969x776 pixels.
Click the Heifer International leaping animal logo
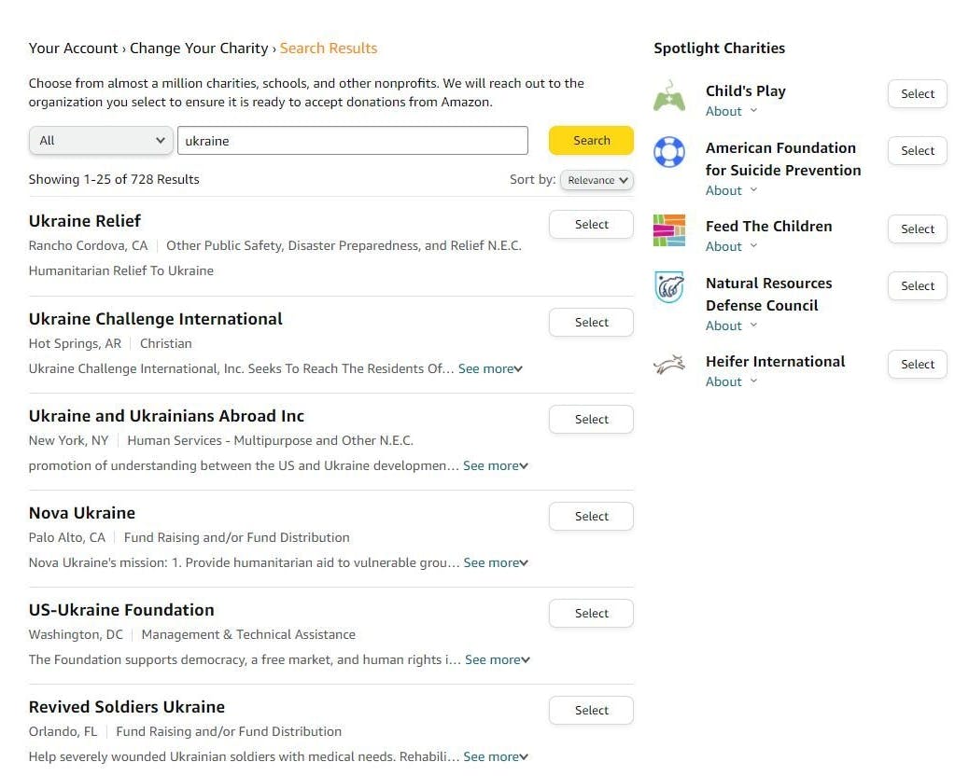click(x=669, y=366)
